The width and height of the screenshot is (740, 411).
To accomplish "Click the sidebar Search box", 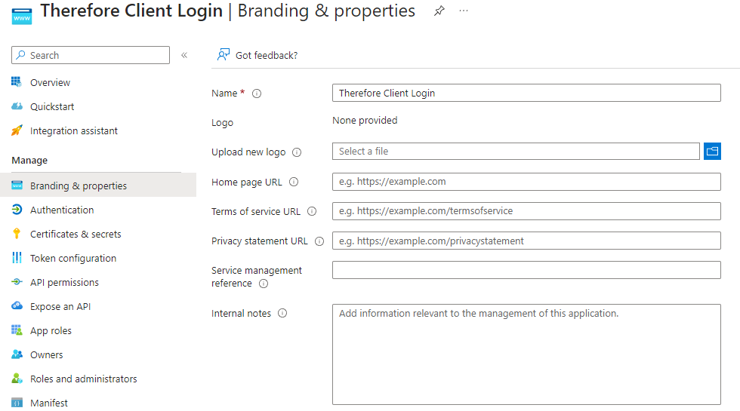I will (x=91, y=55).
